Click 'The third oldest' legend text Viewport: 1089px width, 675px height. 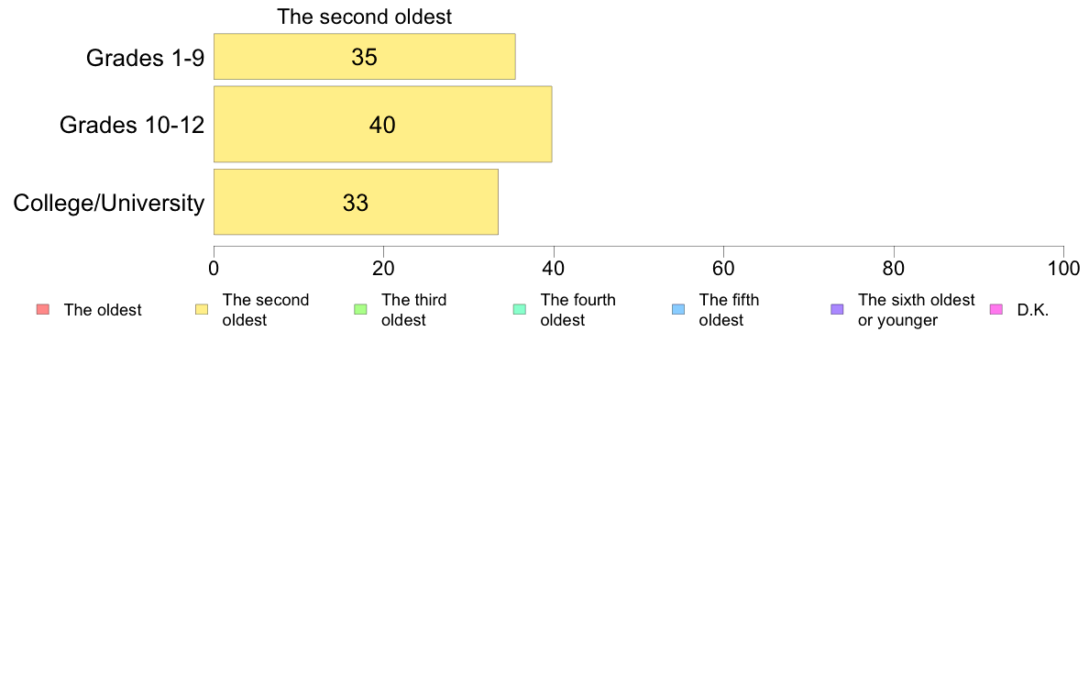414,310
